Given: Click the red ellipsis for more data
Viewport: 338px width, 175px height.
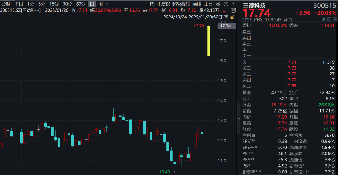Looking at the screenshot, I should tap(225, 10).
